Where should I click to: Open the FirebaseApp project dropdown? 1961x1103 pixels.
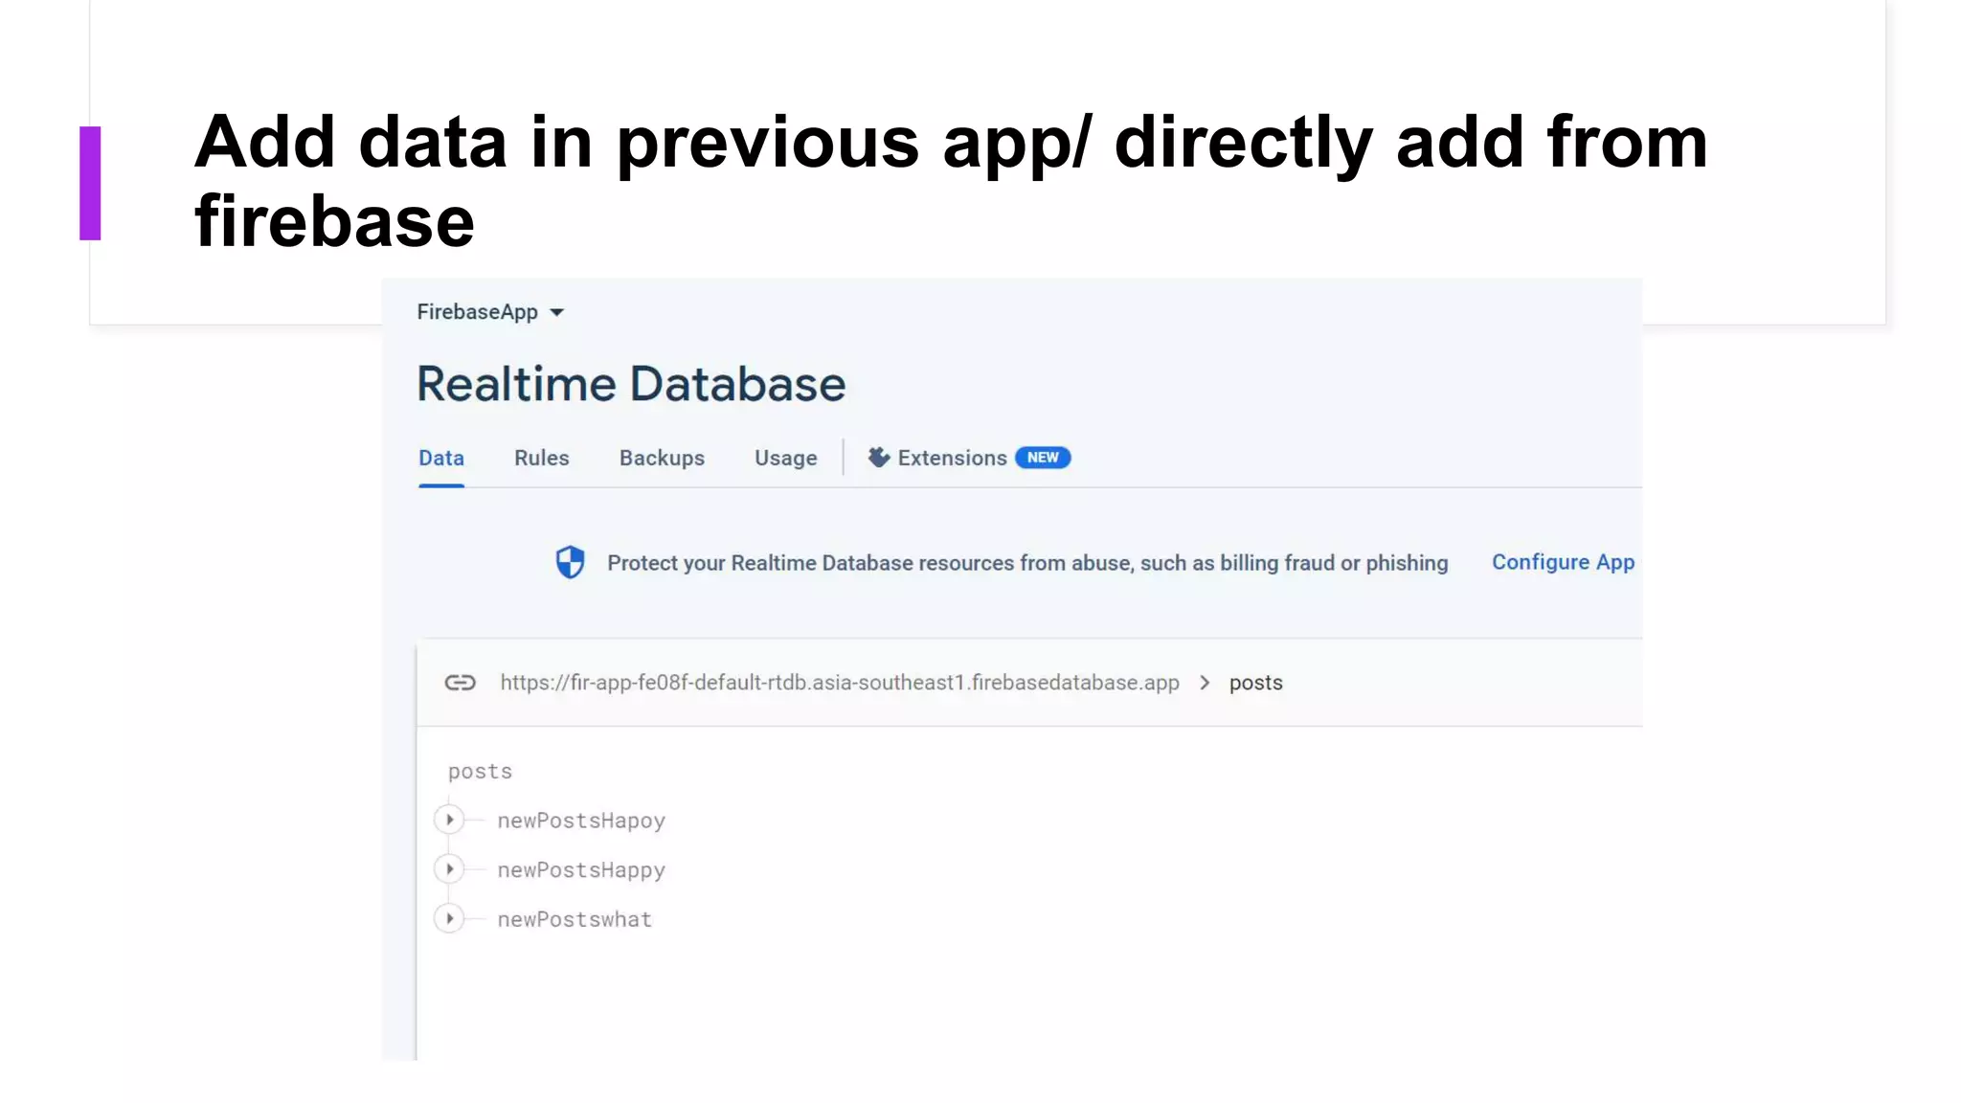pyautogui.click(x=490, y=312)
